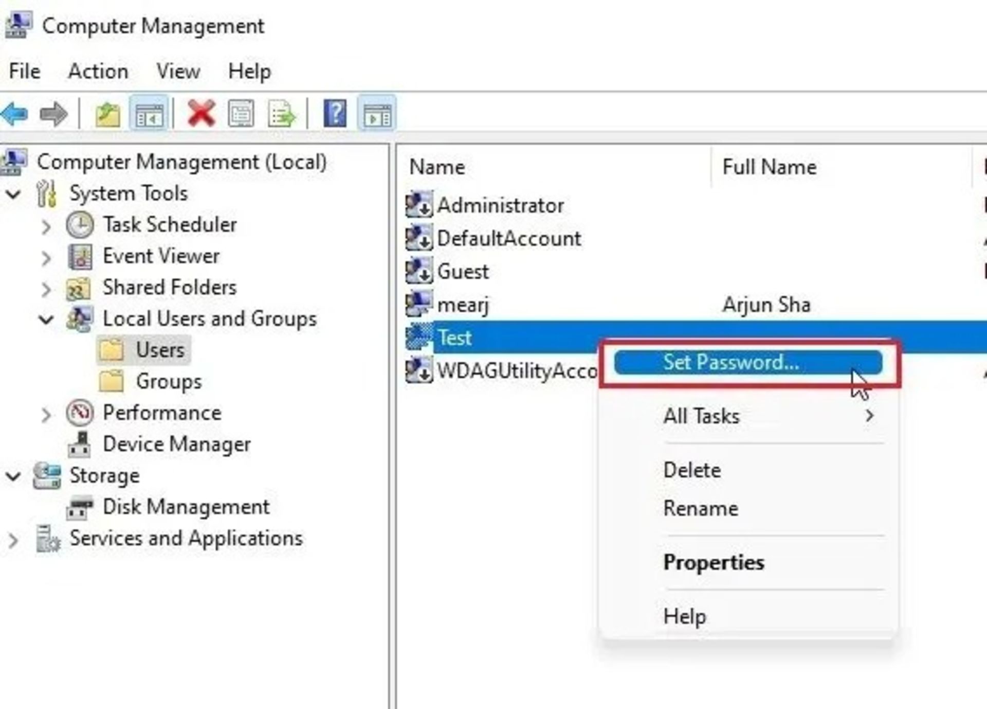Image resolution: width=987 pixels, height=709 pixels.
Task: Click the Forward arrow toolbar icon
Action: point(53,114)
